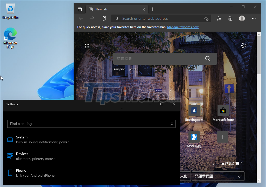Open the MSN 新聞 quick link
266x187 pixels.
(x=194, y=137)
